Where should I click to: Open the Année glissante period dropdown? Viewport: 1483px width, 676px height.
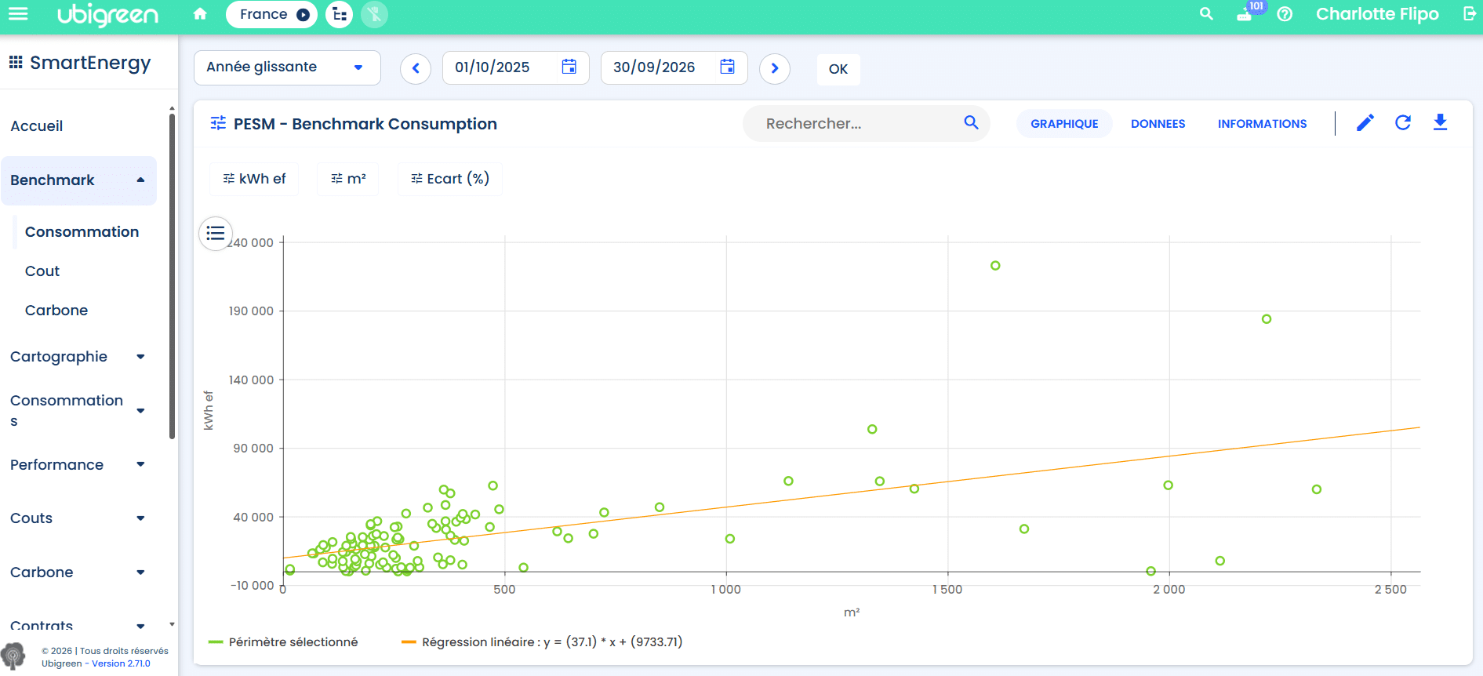[x=287, y=67]
